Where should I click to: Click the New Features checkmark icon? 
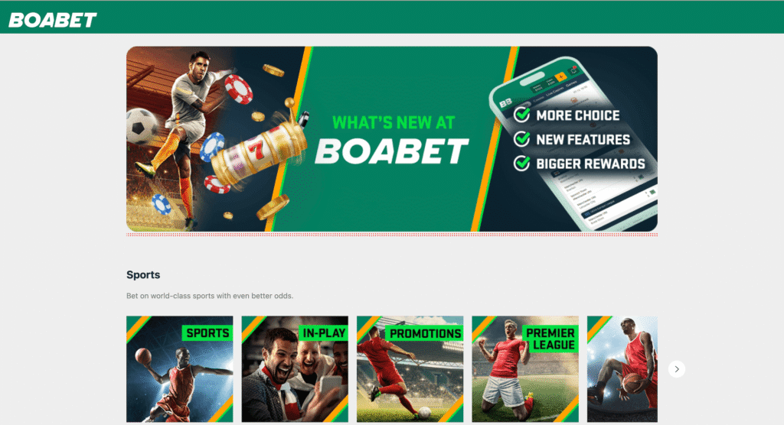click(521, 138)
